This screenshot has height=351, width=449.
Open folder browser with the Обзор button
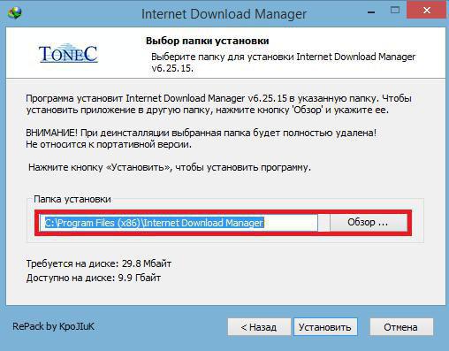(x=369, y=223)
